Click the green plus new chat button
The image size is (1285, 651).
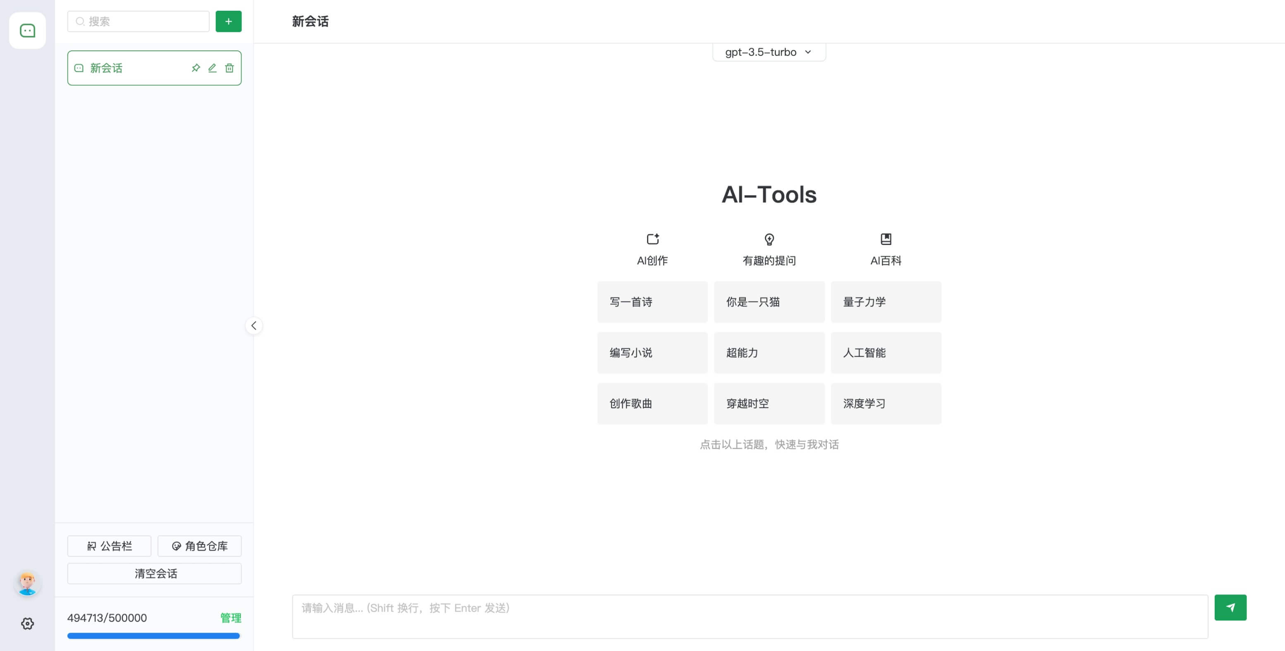229,21
